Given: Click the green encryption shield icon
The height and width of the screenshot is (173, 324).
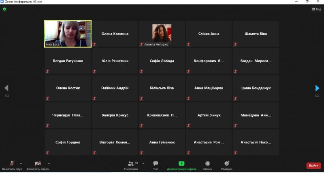Looking at the screenshot, I should [4, 9].
